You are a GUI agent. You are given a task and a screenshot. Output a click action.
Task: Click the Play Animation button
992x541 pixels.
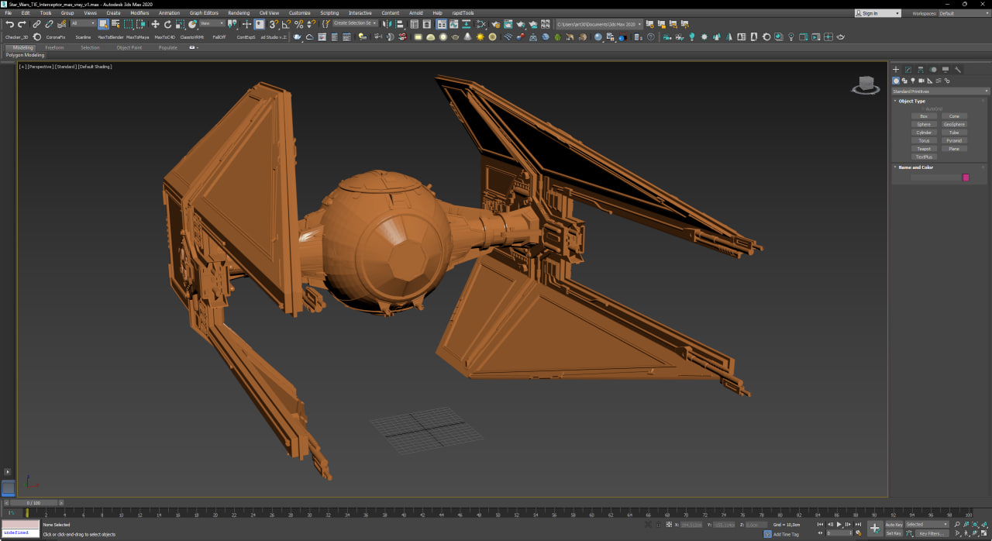(x=839, y=525)
